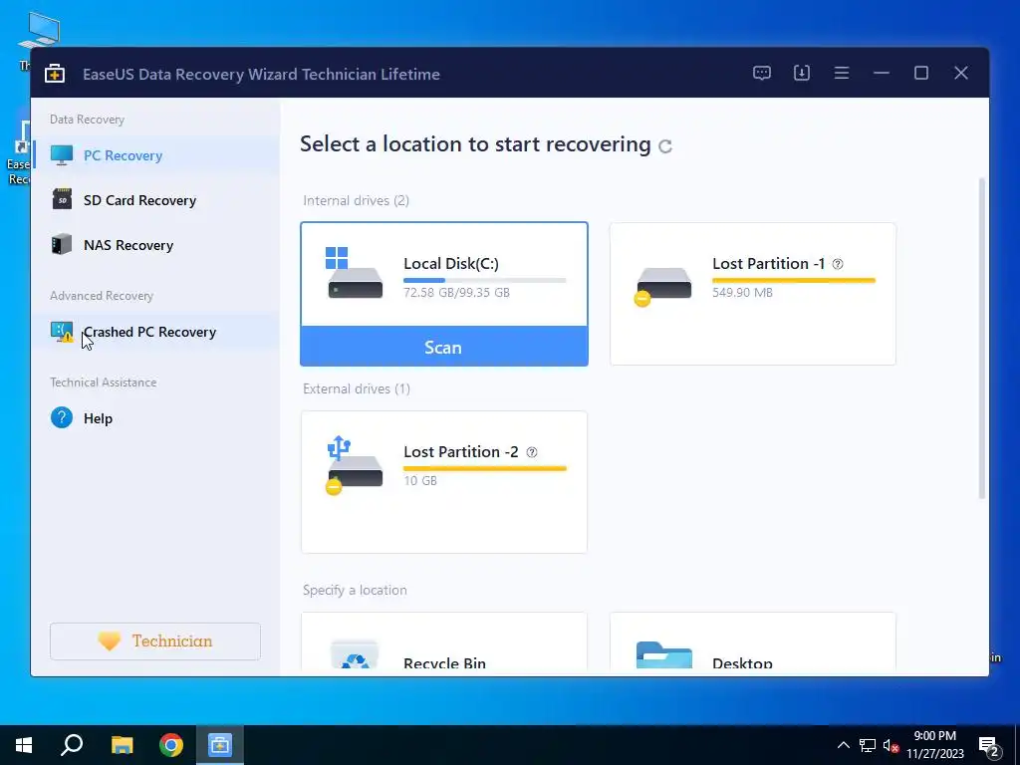Open the notification center with 2 alerts
Viewport: 1020px width, 765px height.
989,748
